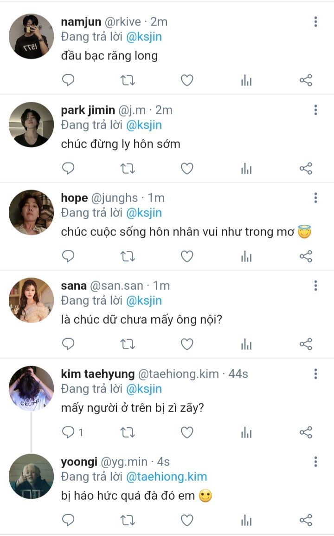
Task: Like hope's tweet about married life
Action: [x=186, y=256]
